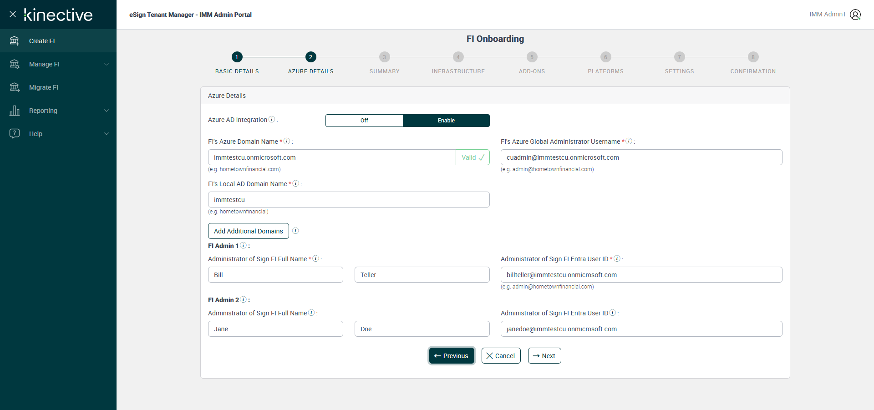Select the Summary step 3

coord(384,57)
